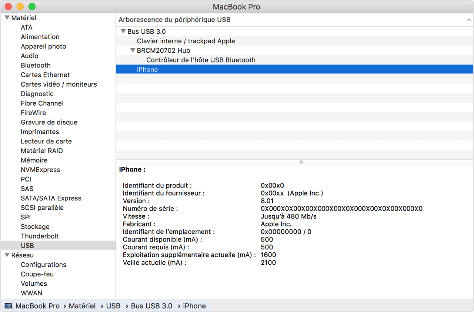The height and width of the screenshot is (312, 474).
Task: Collapse the Bus USB 3.0 tree triangle
Action: click(x=123, y=31)
